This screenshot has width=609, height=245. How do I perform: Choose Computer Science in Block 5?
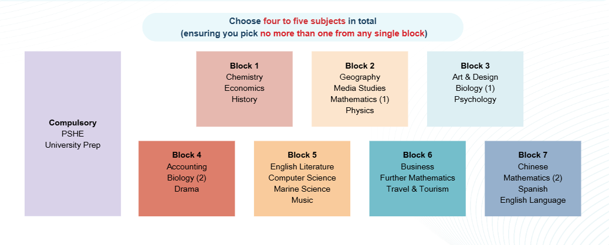(x=302, y=178)
